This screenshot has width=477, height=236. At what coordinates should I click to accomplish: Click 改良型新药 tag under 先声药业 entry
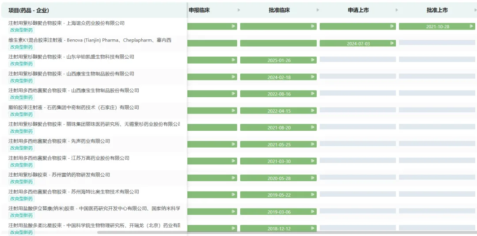[x=21, y=148]
